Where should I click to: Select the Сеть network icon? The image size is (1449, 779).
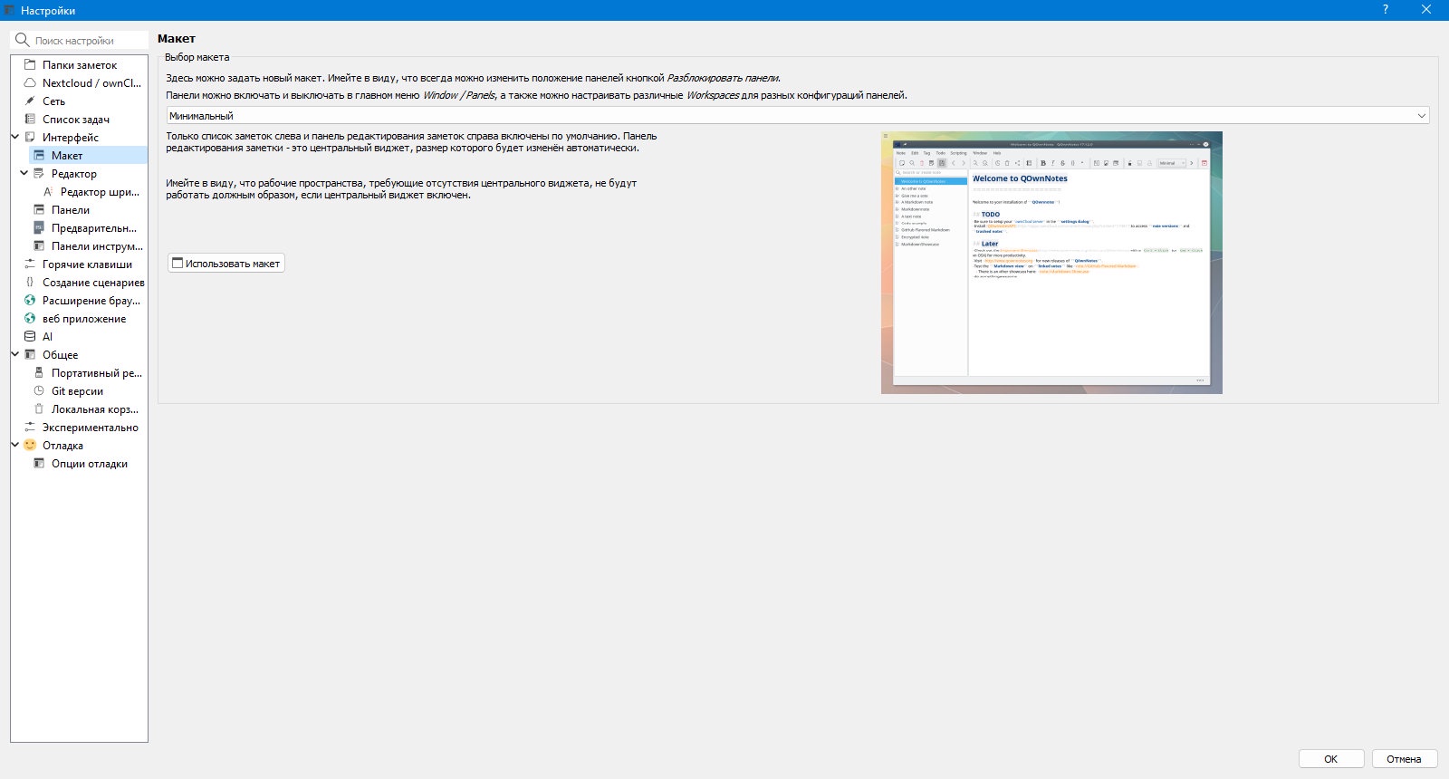tap(30, 101)
